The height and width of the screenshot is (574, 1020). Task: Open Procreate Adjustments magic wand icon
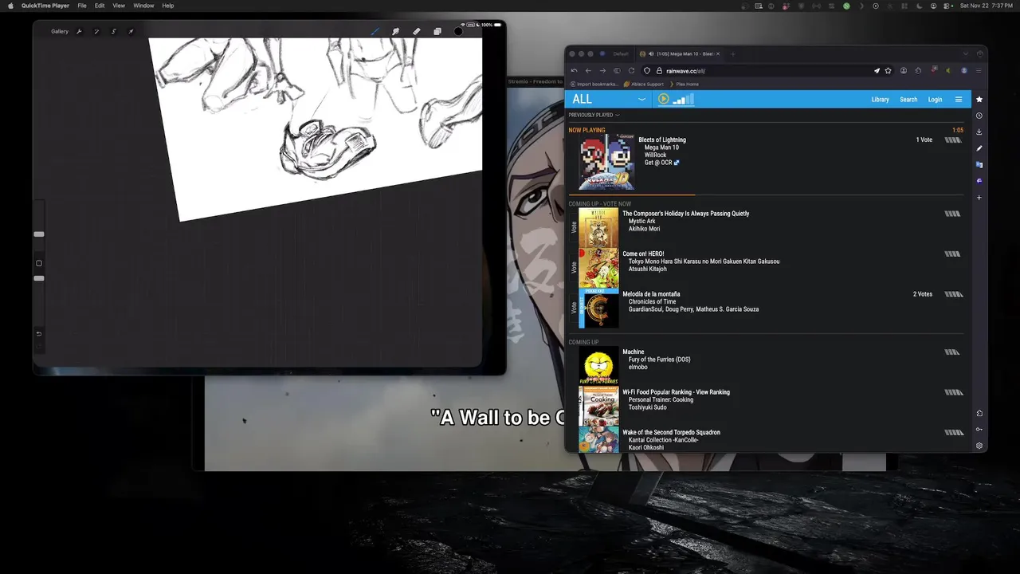coord(96,32)
